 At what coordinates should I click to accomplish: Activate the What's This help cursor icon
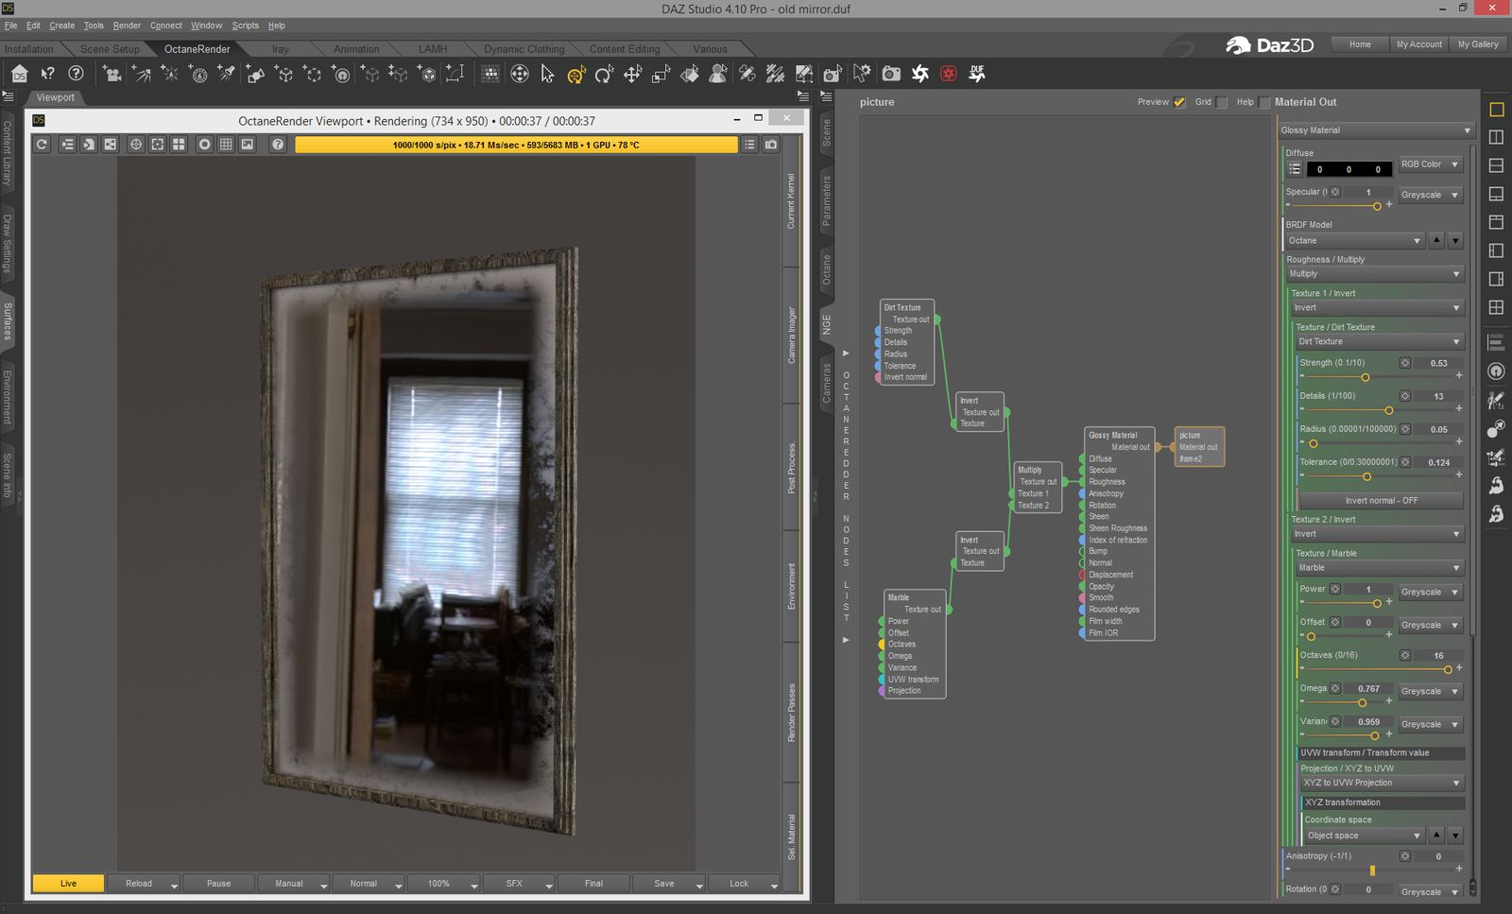click(47, 74)
